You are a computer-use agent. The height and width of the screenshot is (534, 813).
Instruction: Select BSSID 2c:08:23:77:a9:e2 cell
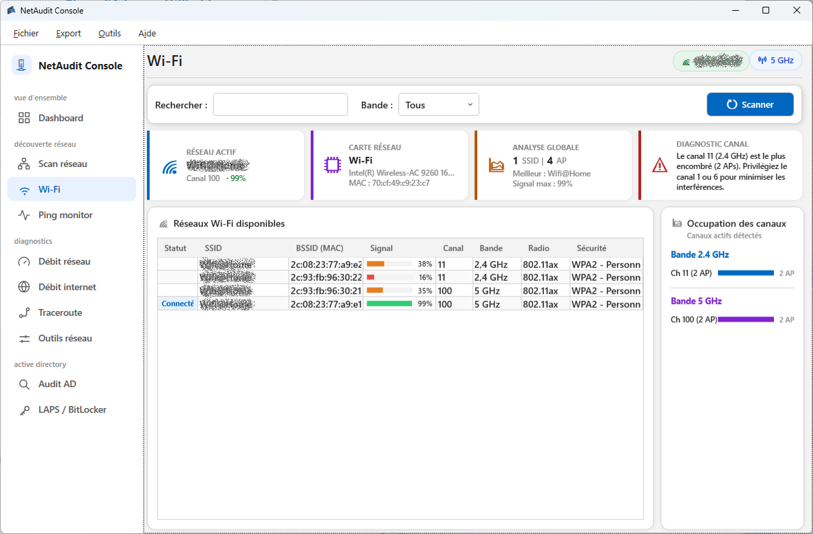click(x=326, y=264)
